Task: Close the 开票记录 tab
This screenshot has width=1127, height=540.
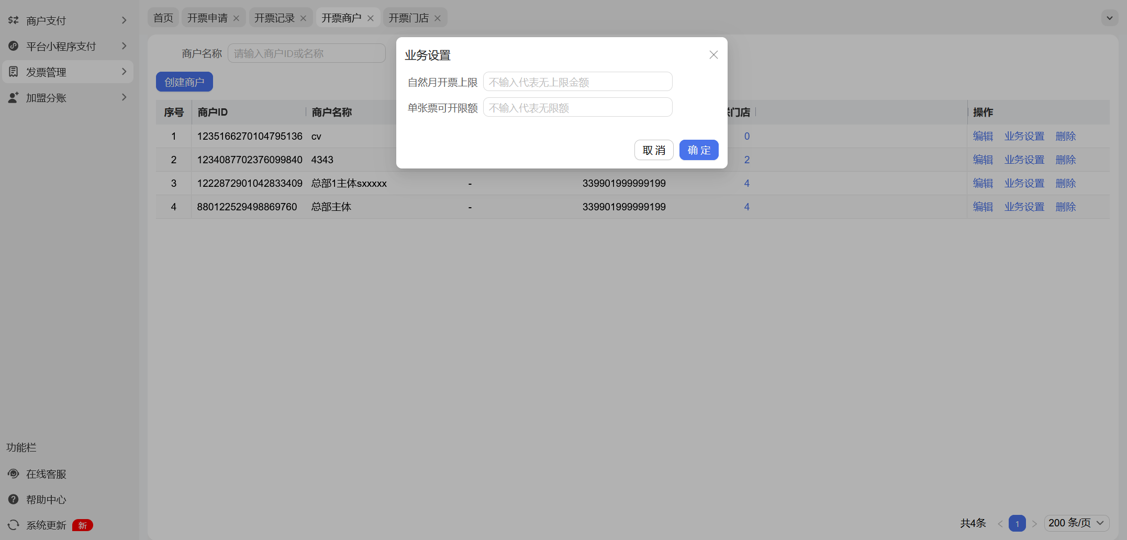Action: click(x=303, y=18)
